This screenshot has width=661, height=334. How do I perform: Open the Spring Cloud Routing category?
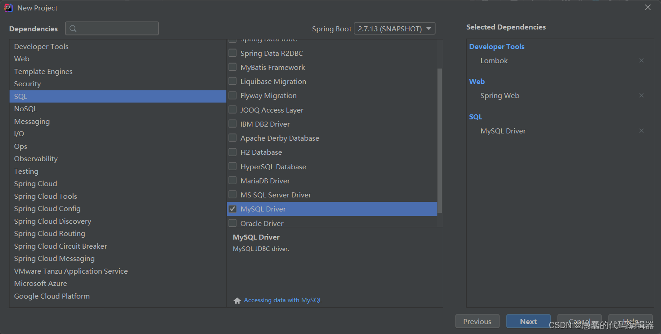[x=118, y=234]
